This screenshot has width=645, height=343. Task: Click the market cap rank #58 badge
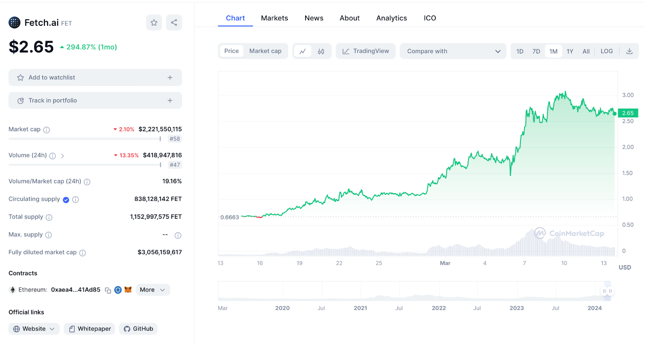coord(175,139)
